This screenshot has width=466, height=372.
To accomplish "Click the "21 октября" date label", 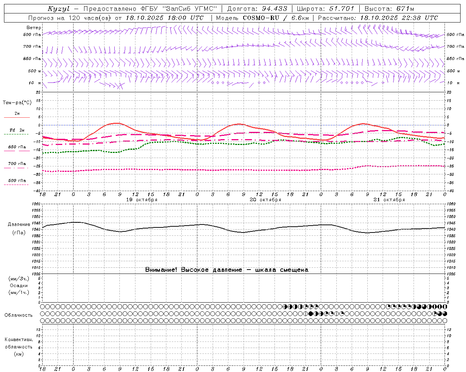I will (x=389, y=200).
